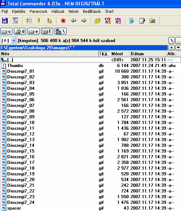Go to parent directory dots button

(178, 41)
